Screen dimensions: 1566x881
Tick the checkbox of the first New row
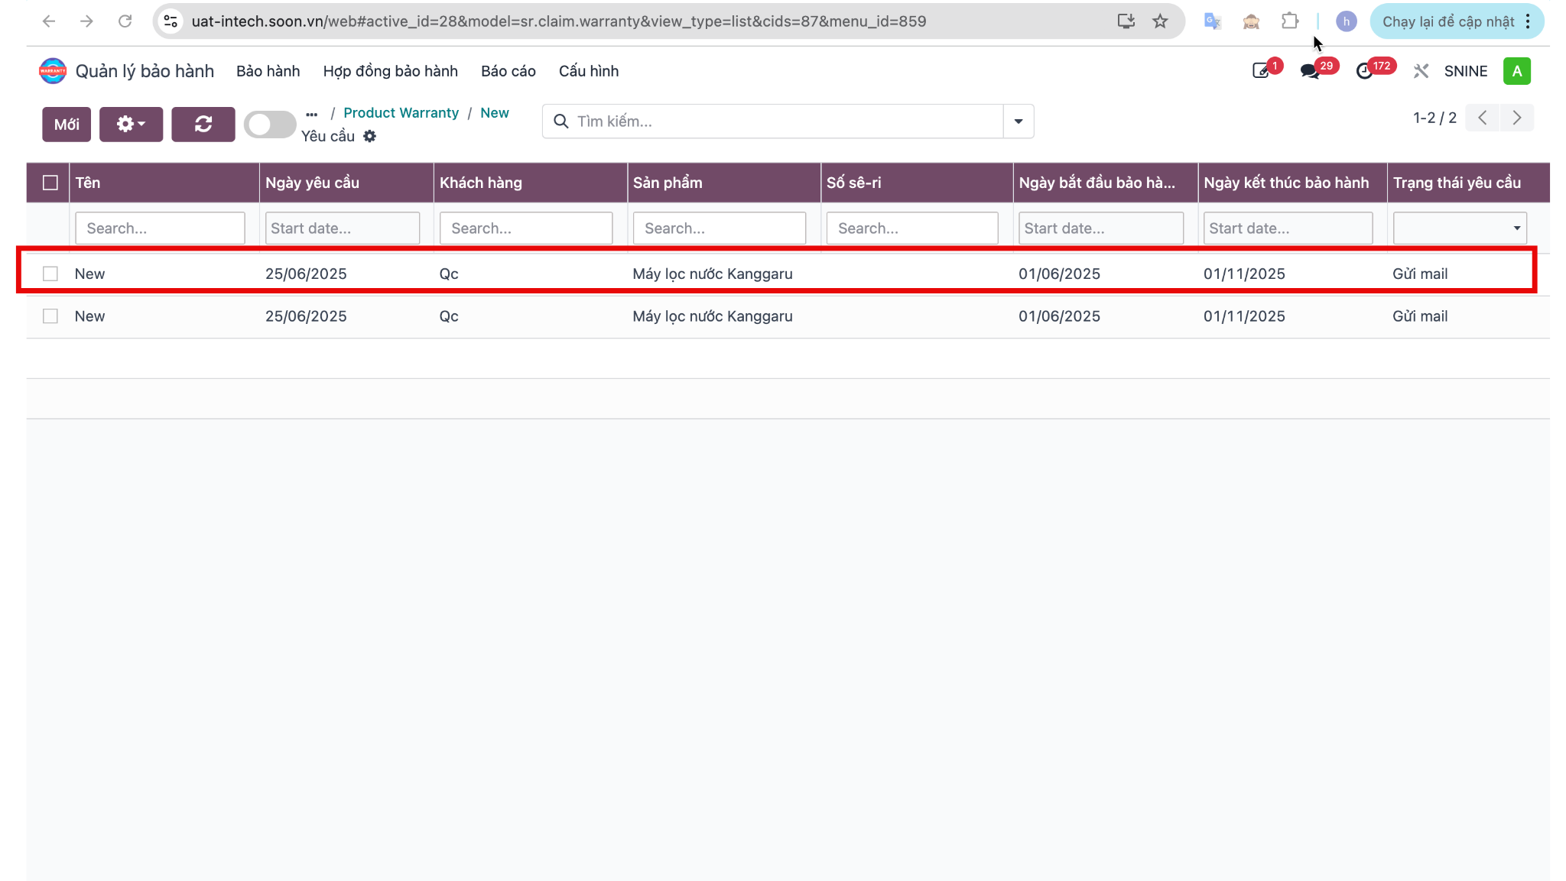pyautogui.click(x=50, y=274)
